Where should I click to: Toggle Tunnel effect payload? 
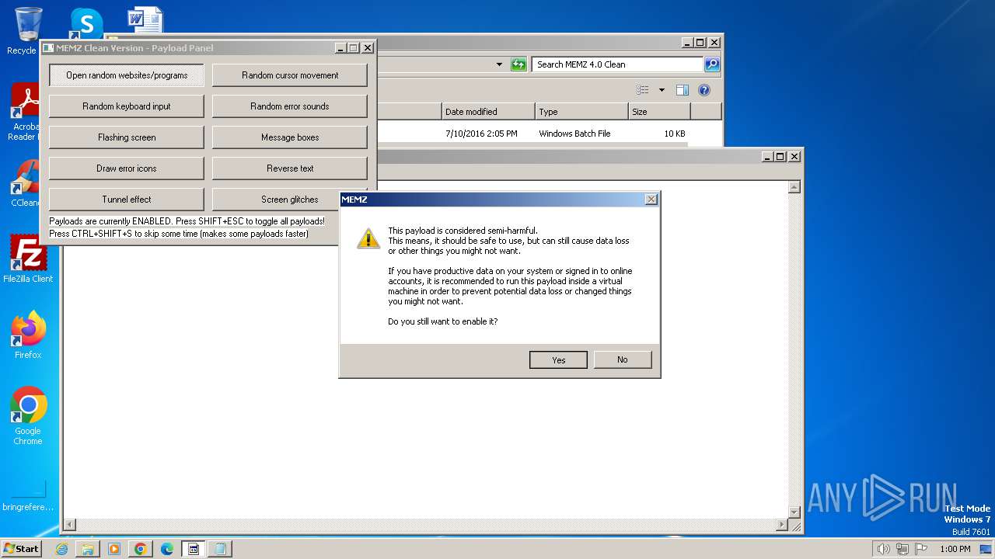127,200
